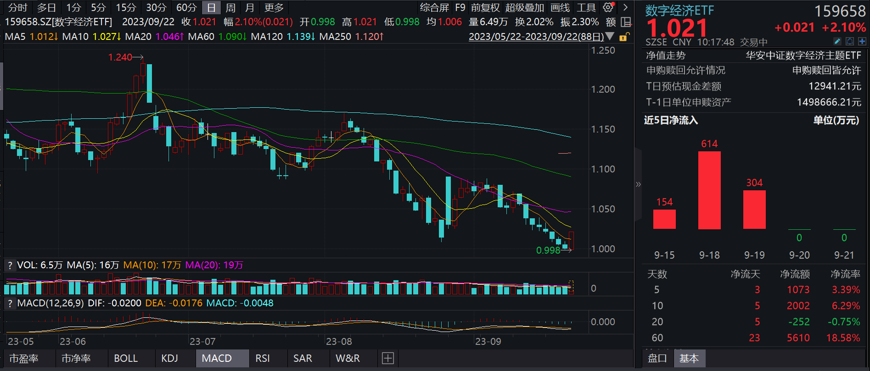Select the 15分 period
The width and height of the screenshot is (870, 371).
tap(126, 8)
